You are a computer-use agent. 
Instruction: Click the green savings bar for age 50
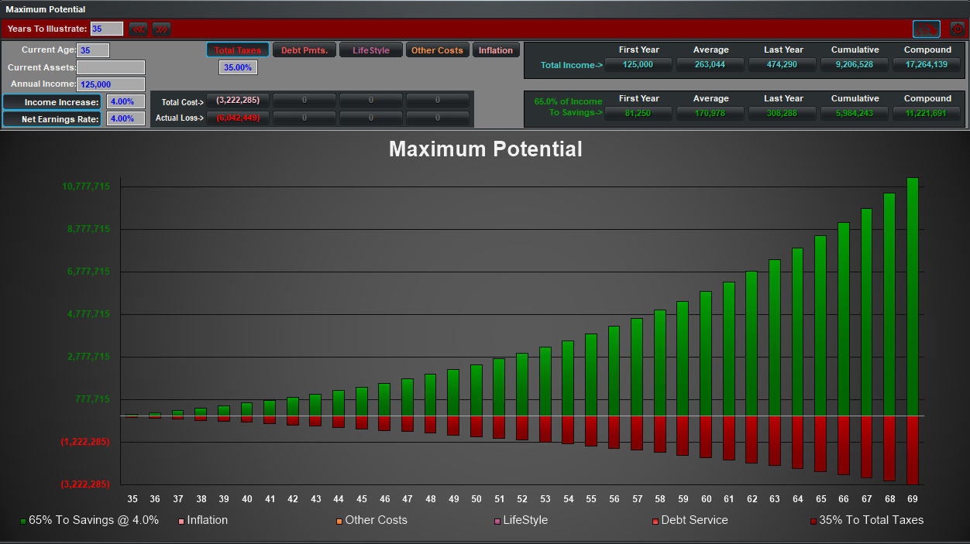pos(476,390)
